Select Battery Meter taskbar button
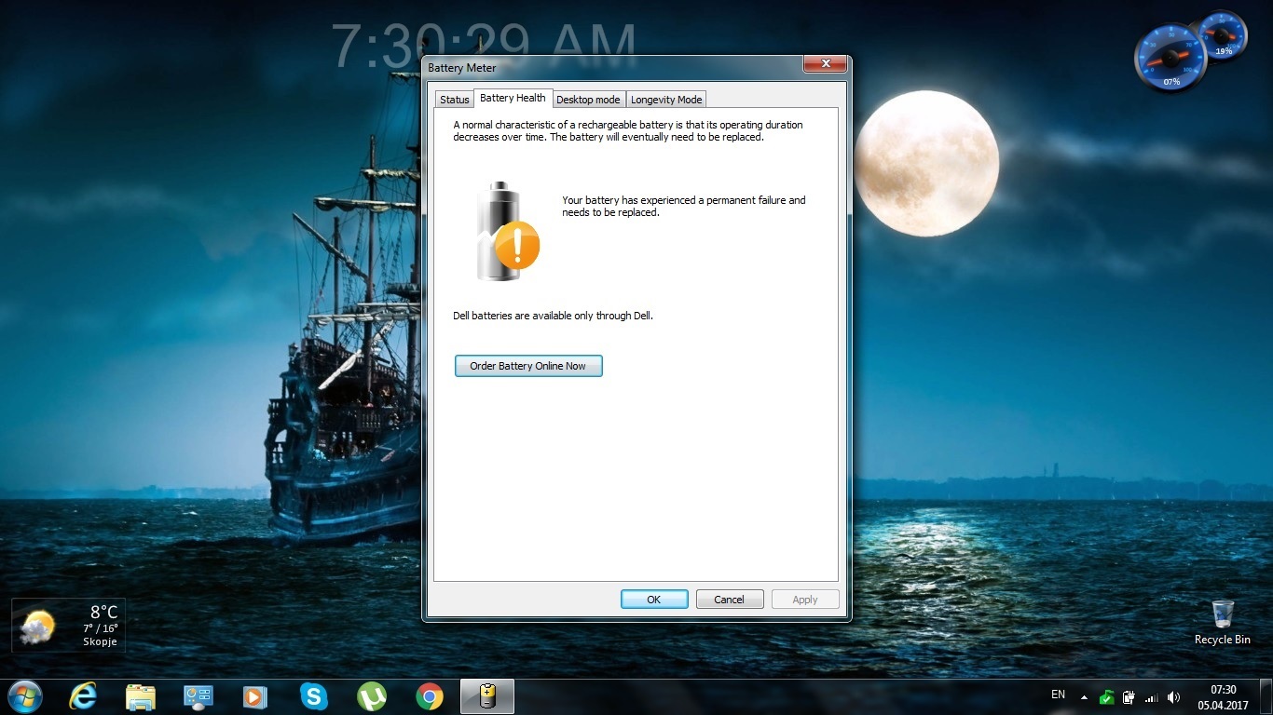 click(487, 696)
